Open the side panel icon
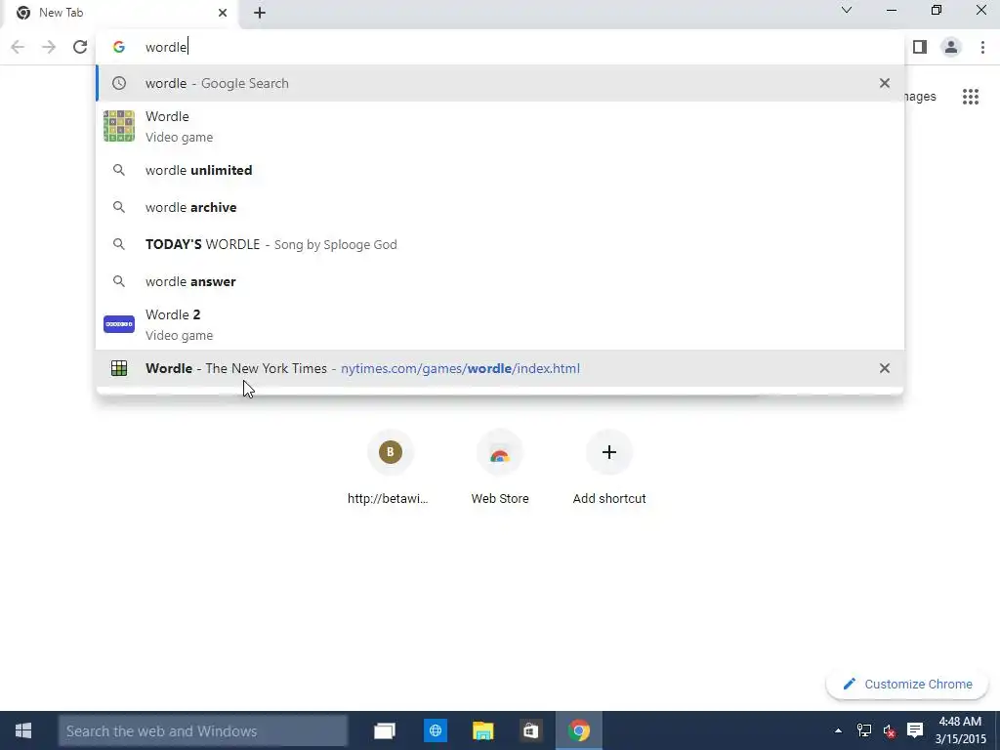Viewport: 1000px width, 750px height. (920, 47)
